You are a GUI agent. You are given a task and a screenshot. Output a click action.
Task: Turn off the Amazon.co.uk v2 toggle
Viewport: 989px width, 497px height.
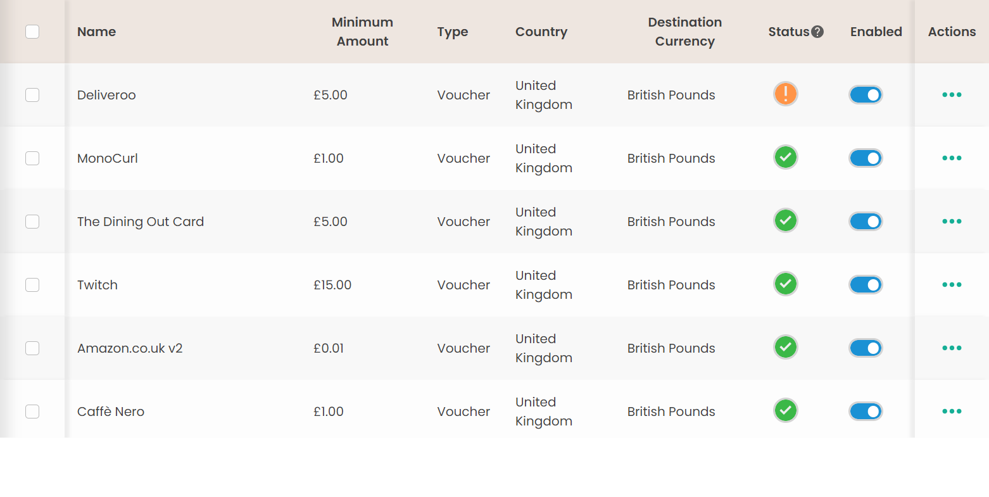click(x=866, y=348)
